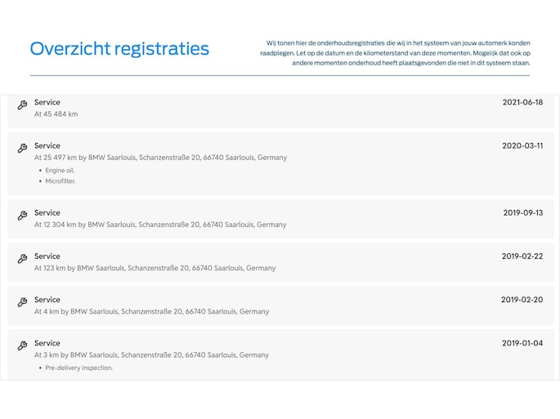Select the Overzicht registraties heading

pyautogui.click(x=119, y=49)
